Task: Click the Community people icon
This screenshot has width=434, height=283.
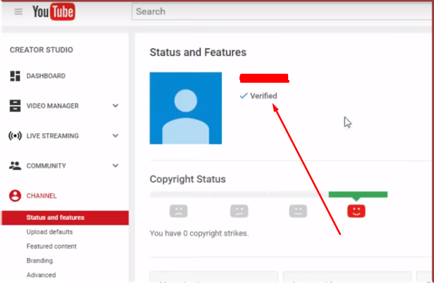Action: (x=16, y=166)
